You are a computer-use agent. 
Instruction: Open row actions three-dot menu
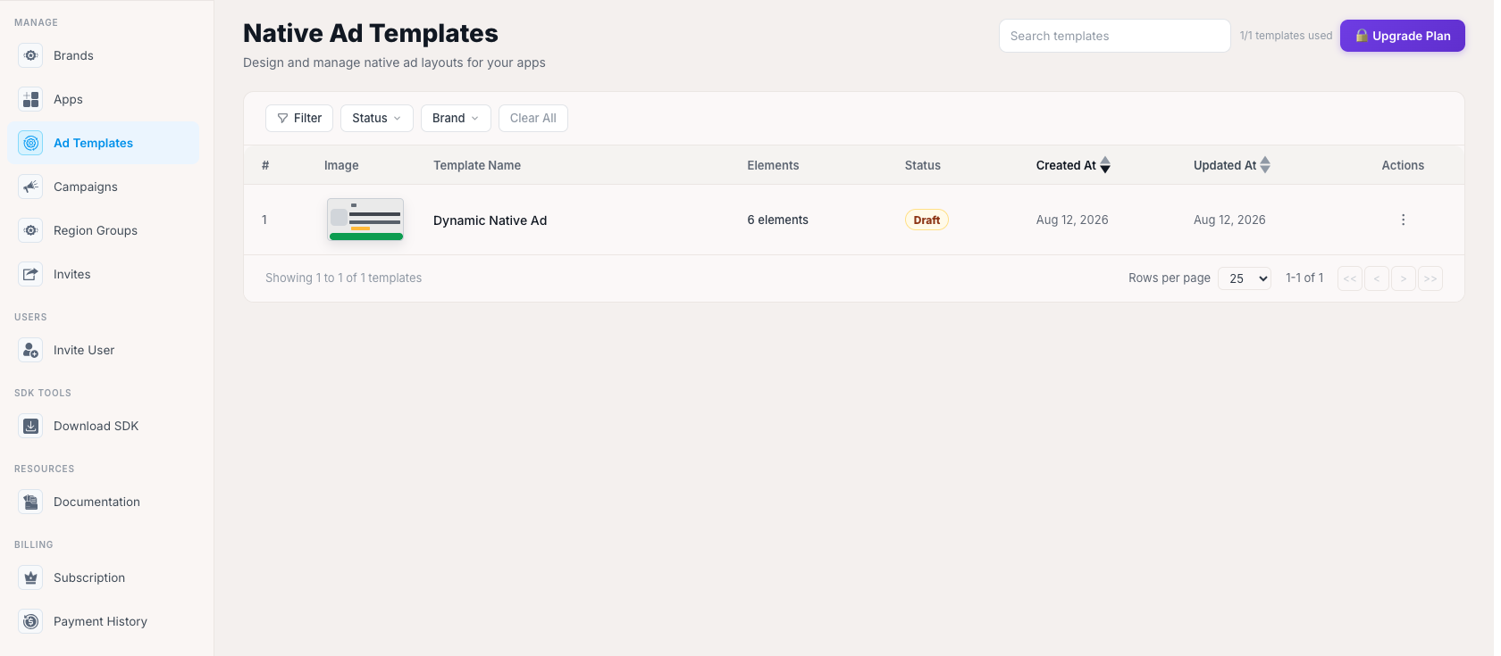[x=1403, y=220]
